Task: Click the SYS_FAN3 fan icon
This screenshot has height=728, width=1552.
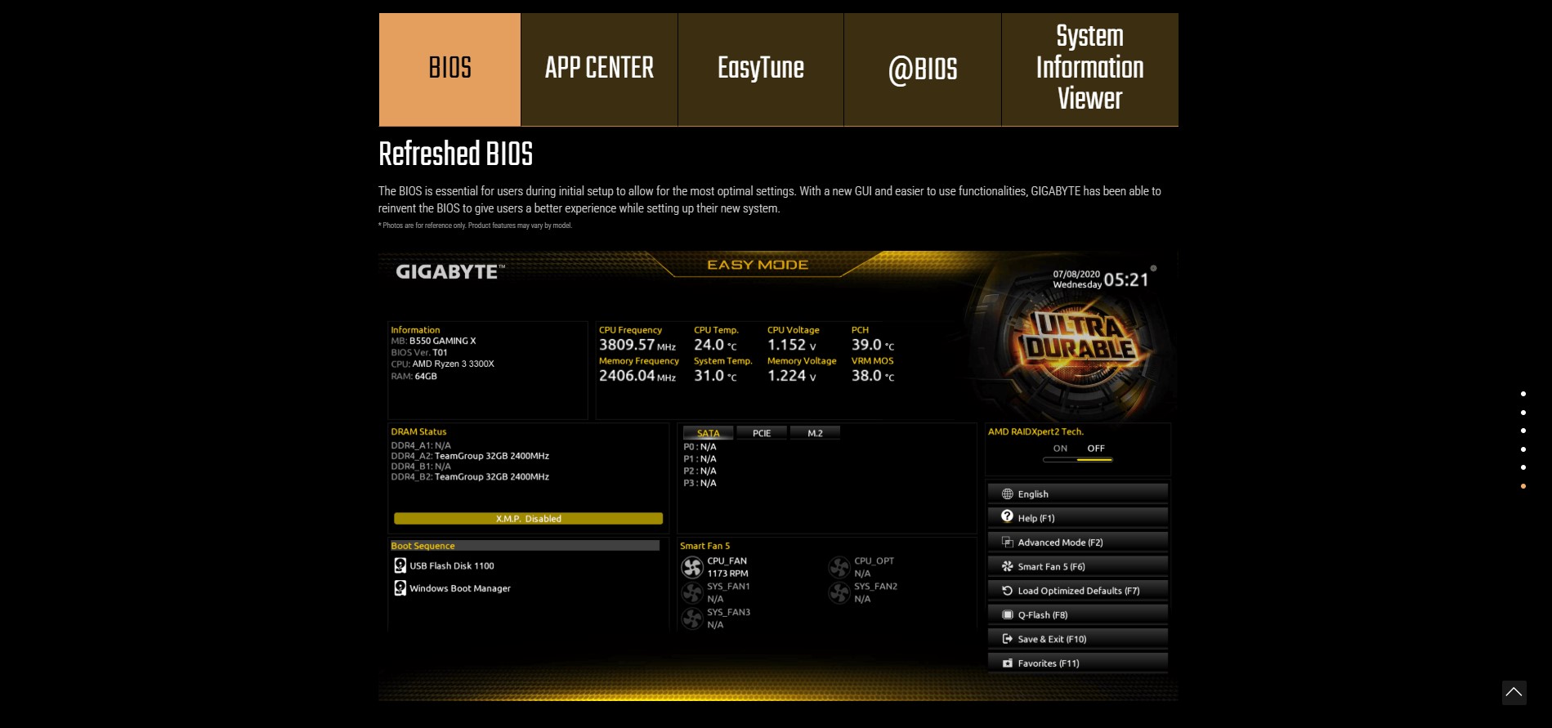Action: [x=692, y=619]
